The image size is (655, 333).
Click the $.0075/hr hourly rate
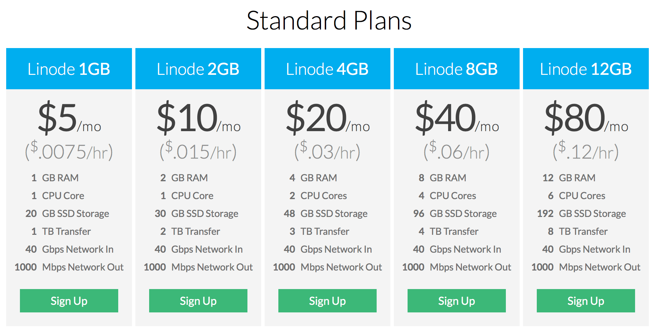pyautogui.click(x=69, y=151)
